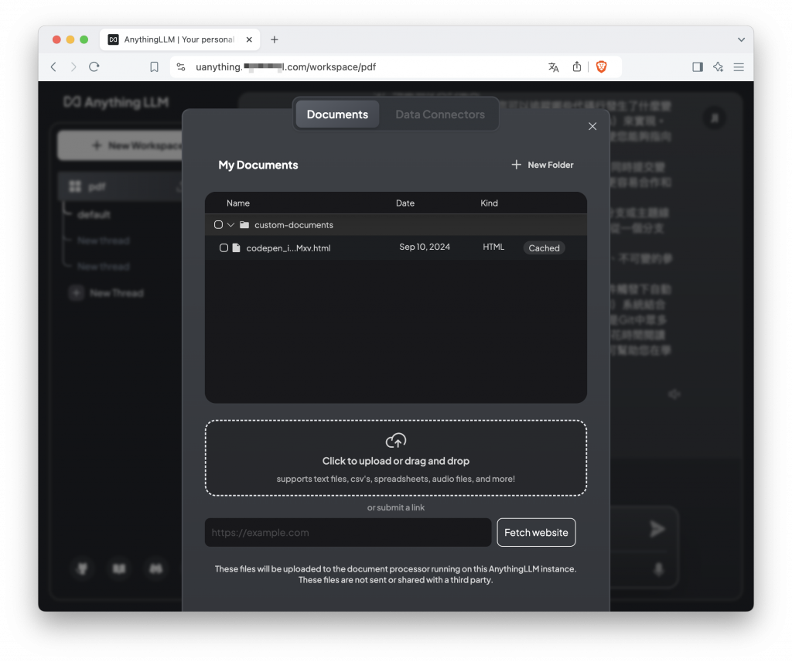Click the Anything LLM logo
The height and width of the screenshot is (662, 792).
pyautogui.click(x=116, y=103)
